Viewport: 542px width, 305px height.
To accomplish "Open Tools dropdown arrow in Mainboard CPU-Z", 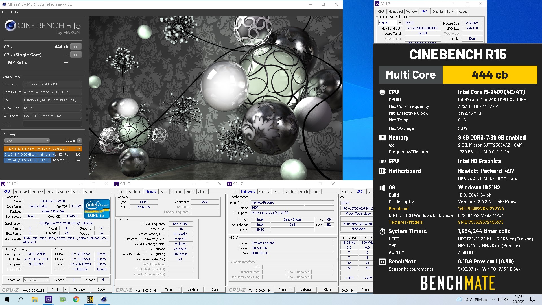I will point(292,289).
